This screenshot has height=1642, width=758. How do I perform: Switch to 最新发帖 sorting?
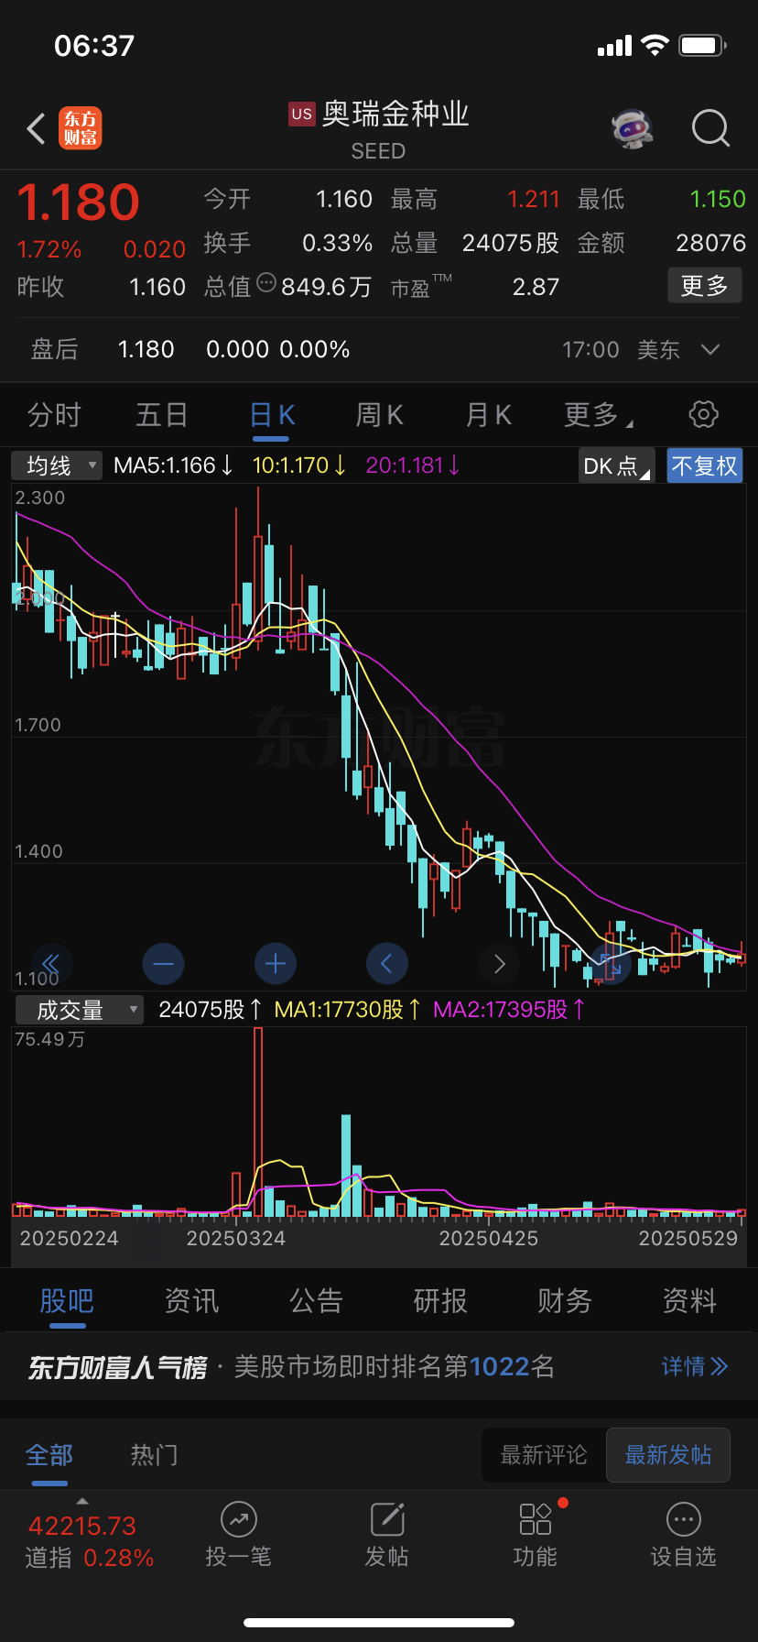[668, 1455]
